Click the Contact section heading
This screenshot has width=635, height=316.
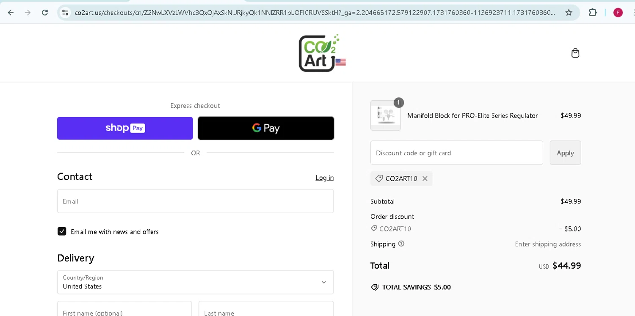click(x=75, y=176)
